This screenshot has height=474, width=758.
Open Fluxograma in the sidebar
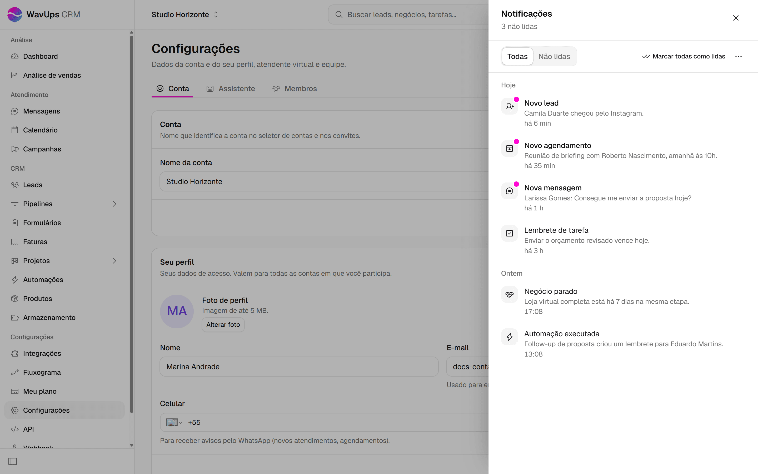pos(64,372)
